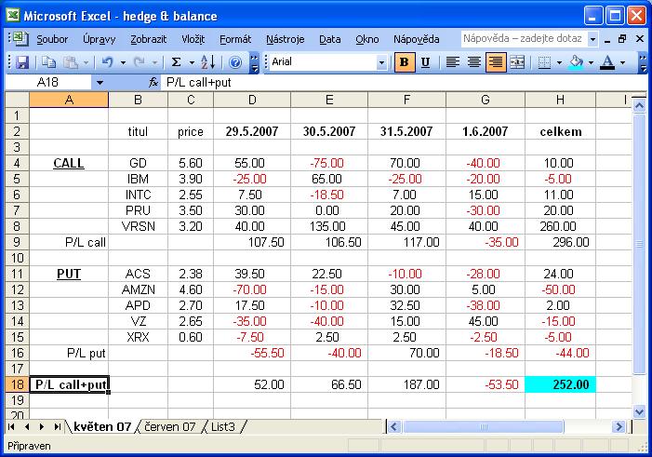Open the Nástroje menu
Viewport: 652px width, 457px height.
click(286, 39)
